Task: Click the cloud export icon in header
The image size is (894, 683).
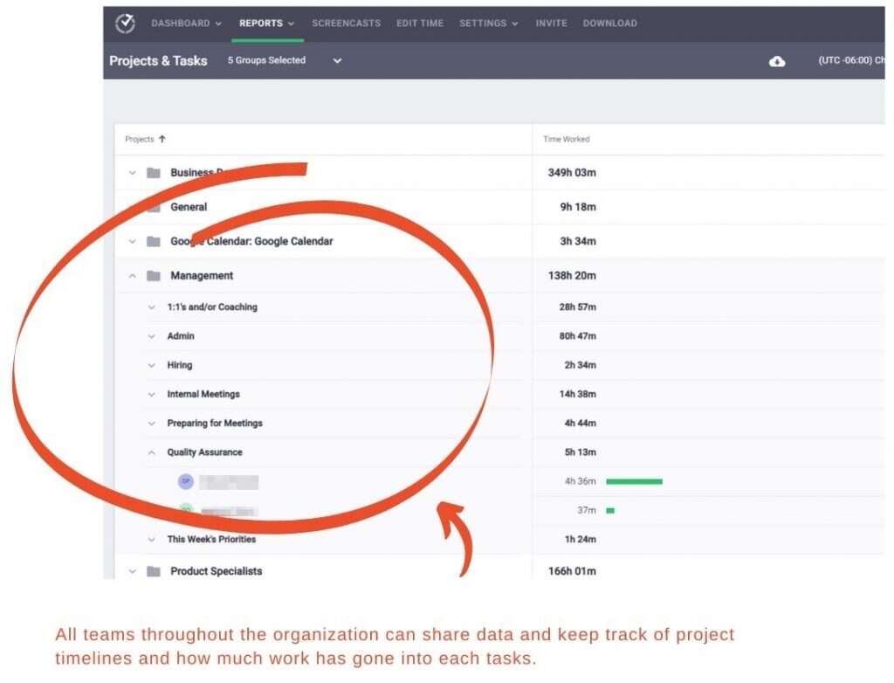Action: click(x=777, y=61)
